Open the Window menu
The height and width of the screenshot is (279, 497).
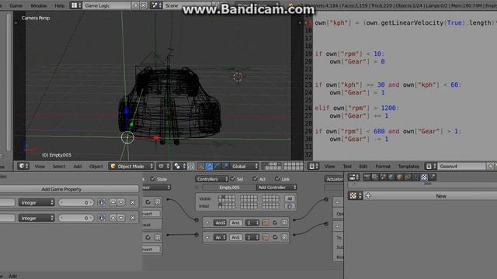coord(39,5)
